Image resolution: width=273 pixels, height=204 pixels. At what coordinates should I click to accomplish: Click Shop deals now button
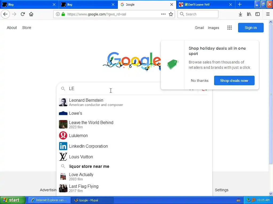click(234, 80)
